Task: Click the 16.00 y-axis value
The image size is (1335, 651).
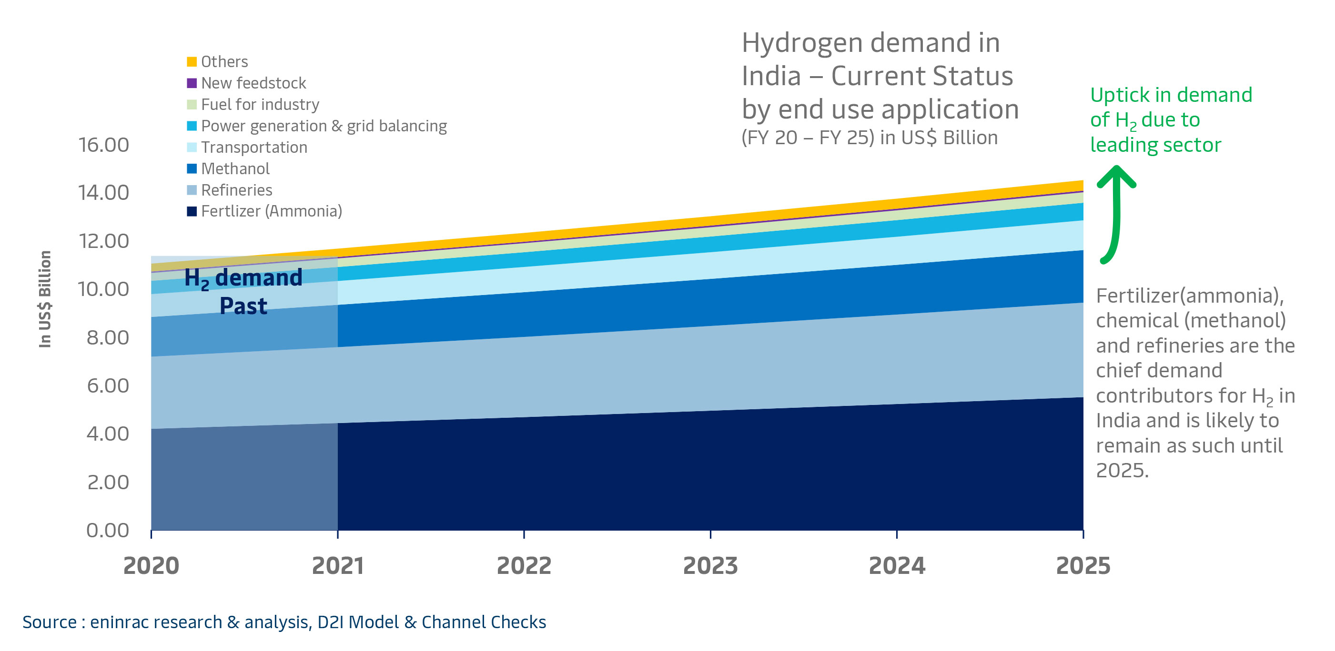Action: tap(104, 145)
